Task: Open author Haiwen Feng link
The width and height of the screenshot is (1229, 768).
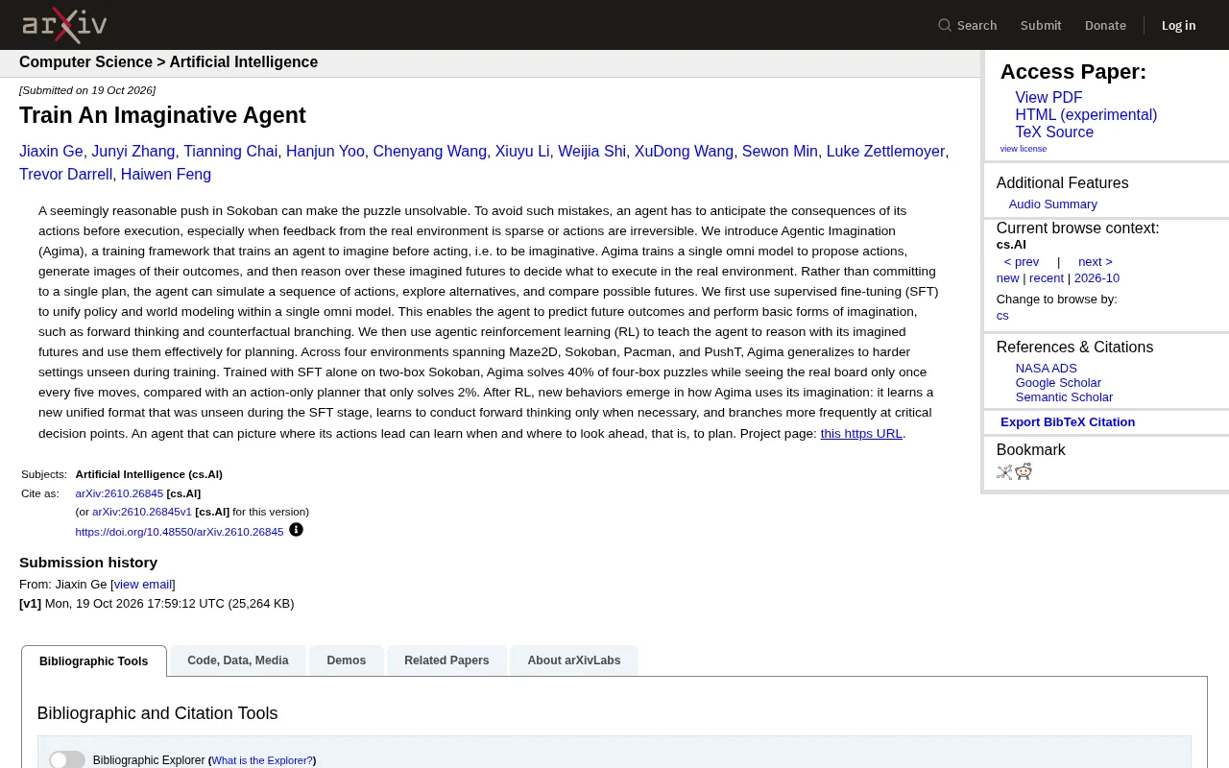Action: tap(166, 175)
